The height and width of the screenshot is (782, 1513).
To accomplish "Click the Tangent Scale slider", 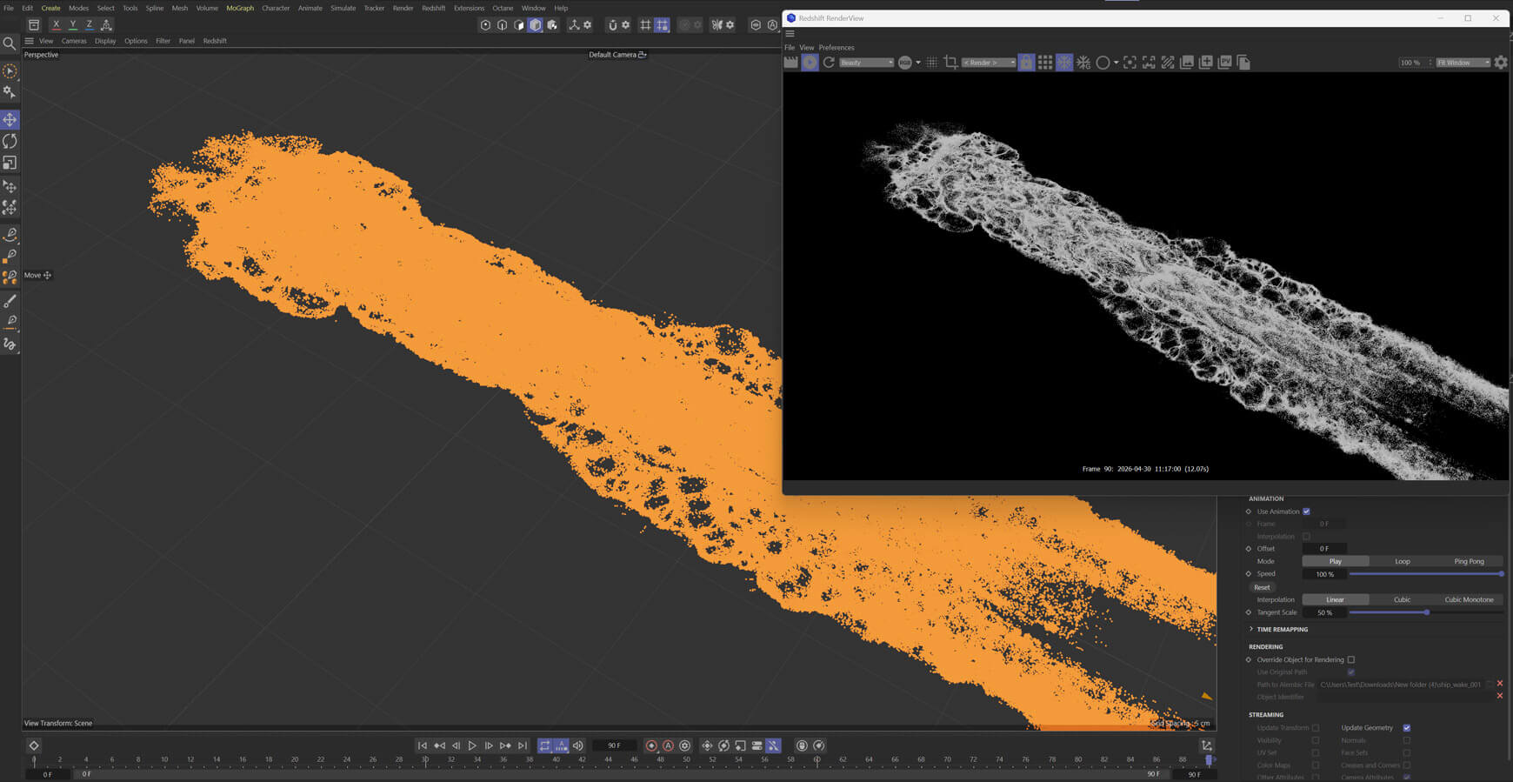I will tap(1426, 612).
